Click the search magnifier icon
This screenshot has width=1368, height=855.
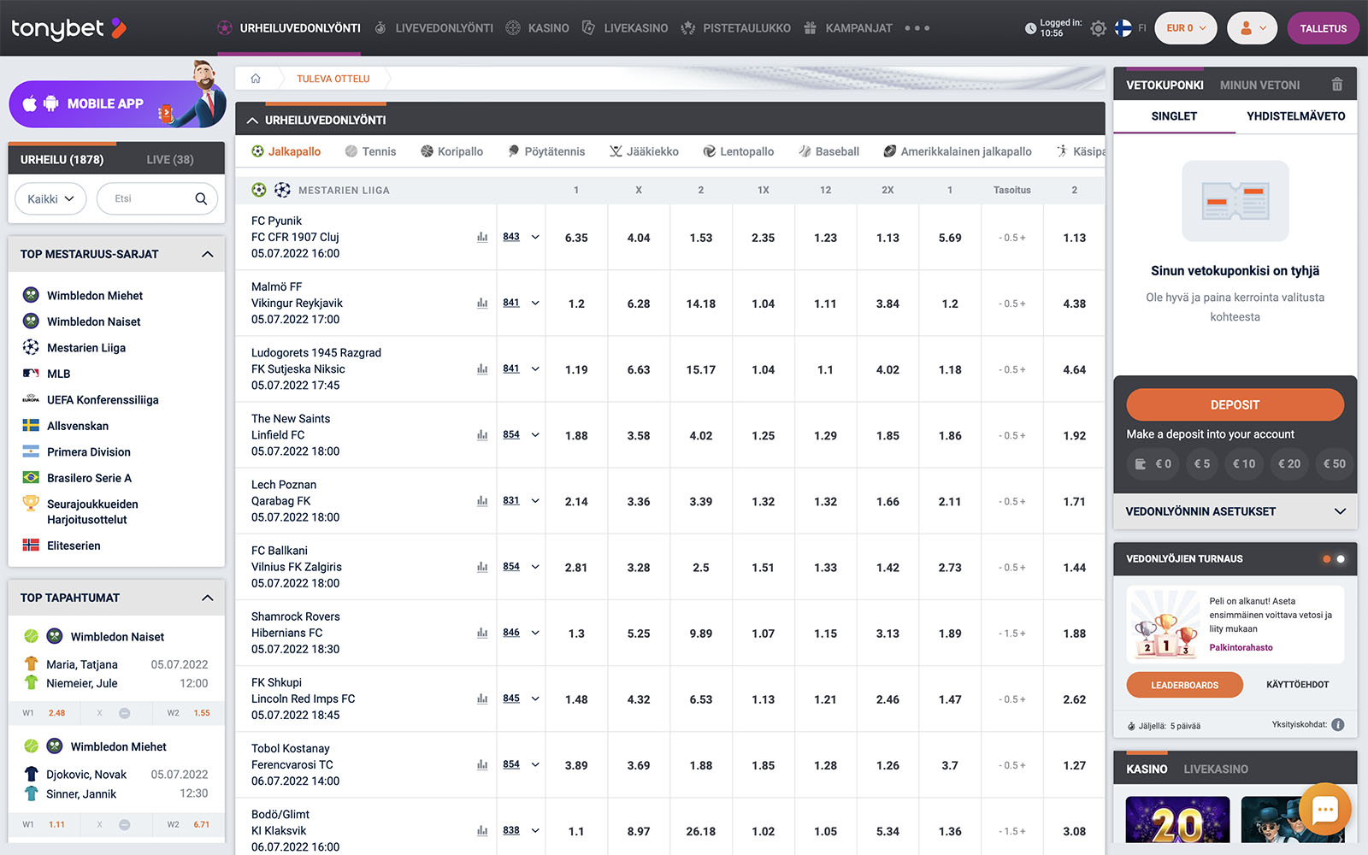201,199
